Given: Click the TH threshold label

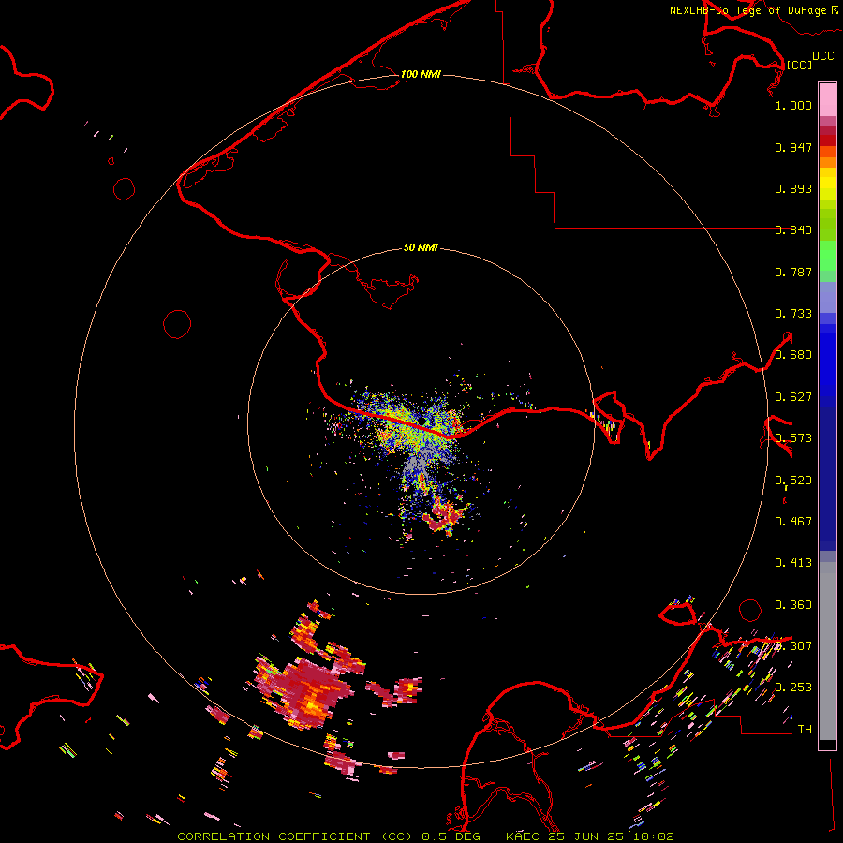Looking at the screenshot, I should 805,730.
